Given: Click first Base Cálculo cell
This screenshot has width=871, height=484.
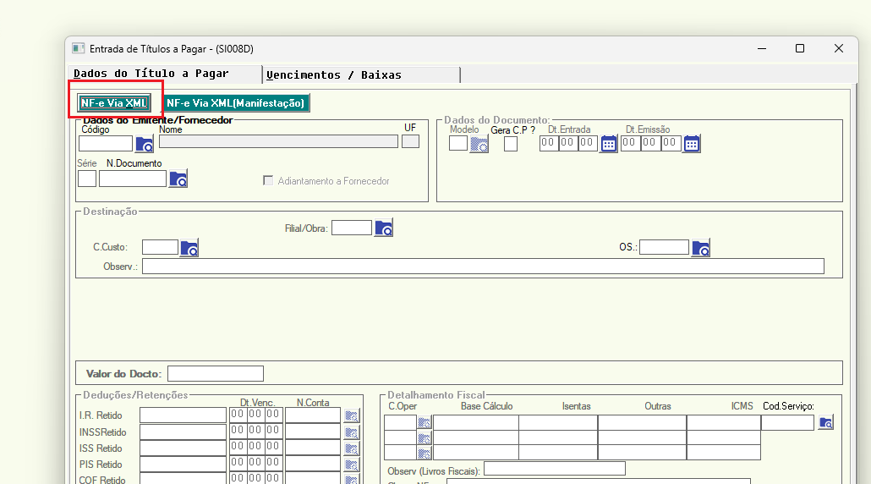Looking at the screenshot, I should pyautogui.click(x=475, y=423).
